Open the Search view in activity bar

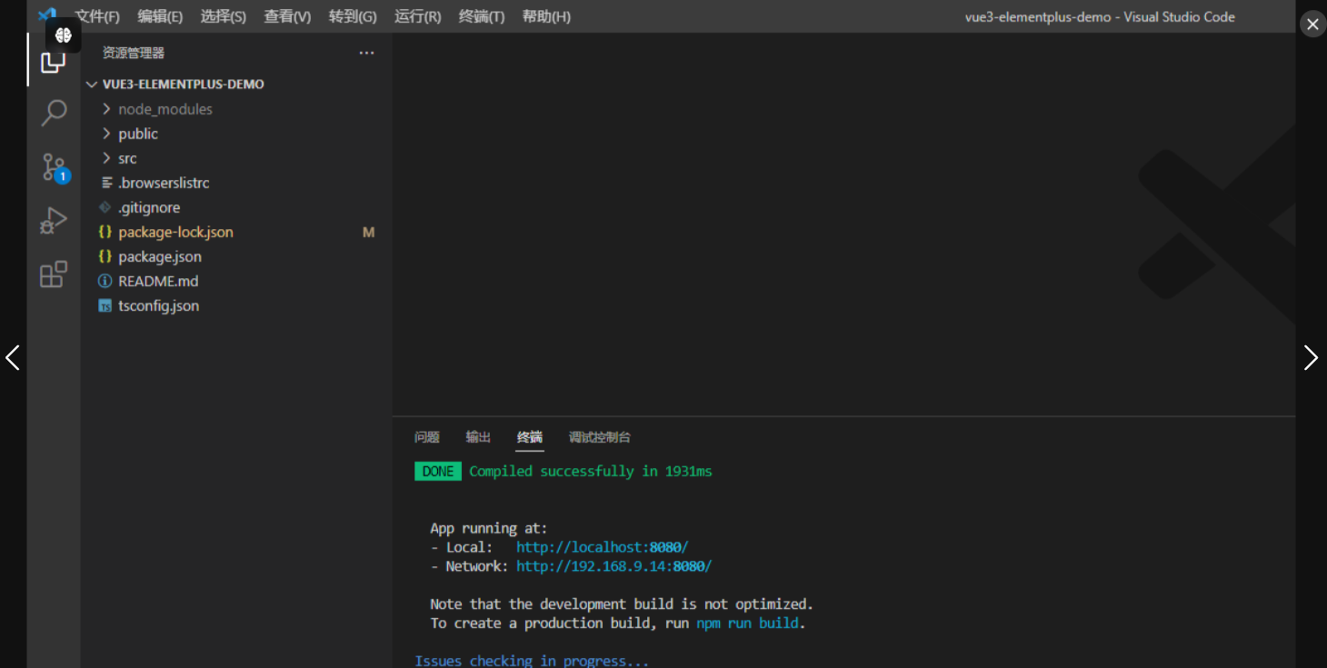coord(54,114)
